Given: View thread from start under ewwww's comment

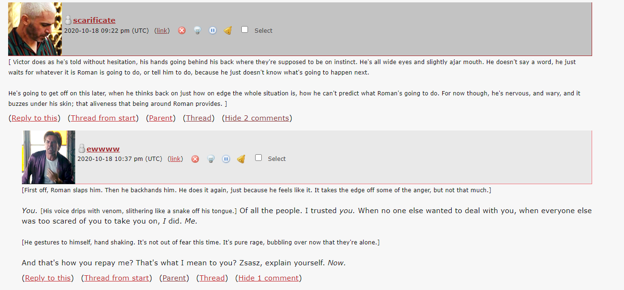Looking at the screenshot, I should click(117, 278).
